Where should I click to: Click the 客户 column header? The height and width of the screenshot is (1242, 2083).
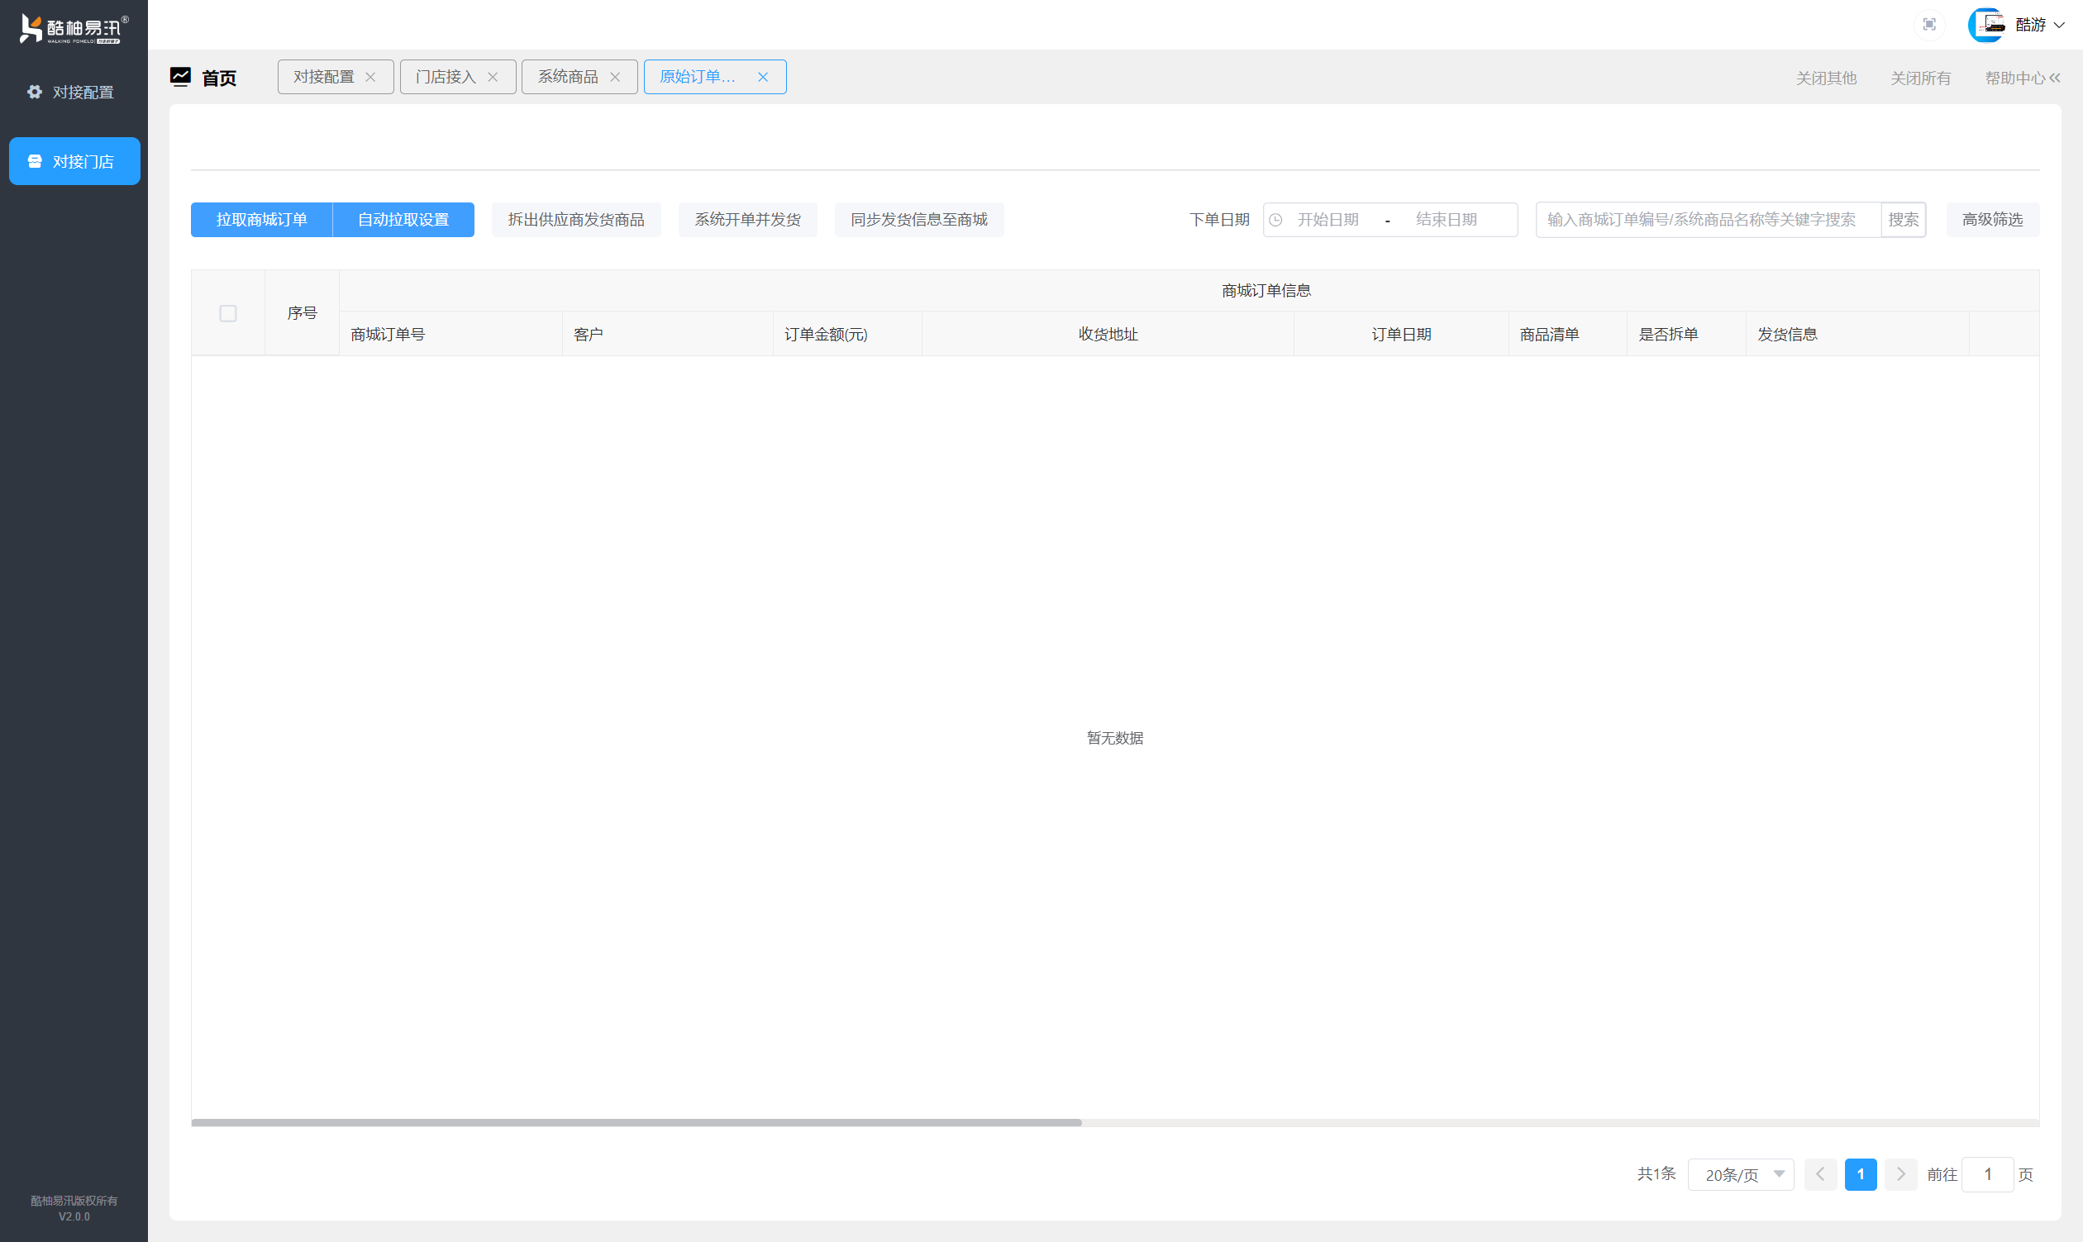point(667,334)
